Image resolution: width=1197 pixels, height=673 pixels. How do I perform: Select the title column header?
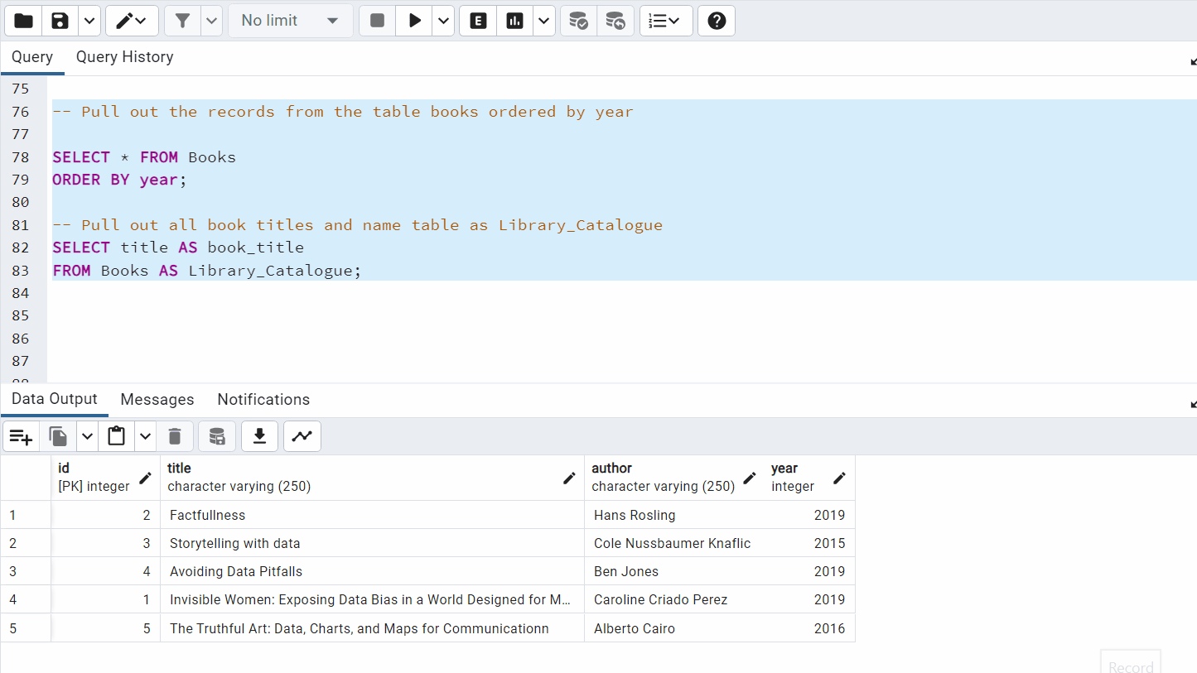coord(372,478)
